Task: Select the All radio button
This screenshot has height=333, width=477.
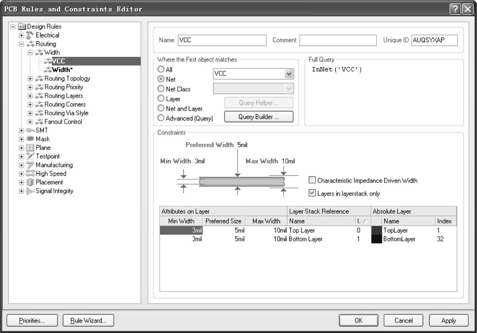Action: point(161,69)
